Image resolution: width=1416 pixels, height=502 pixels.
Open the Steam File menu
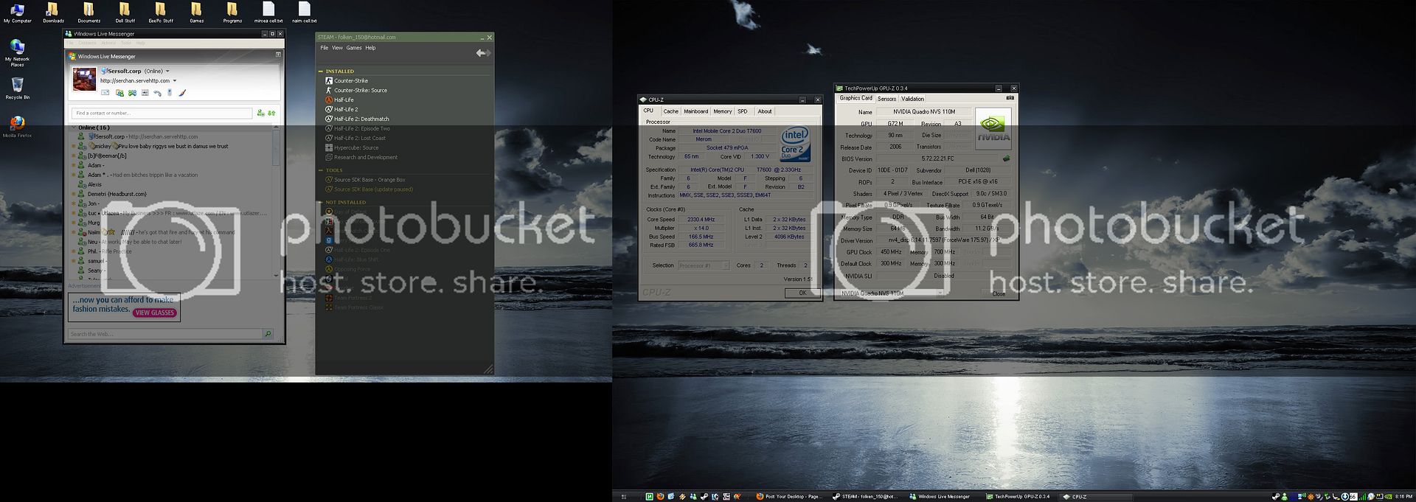click(x=324, y=48)
